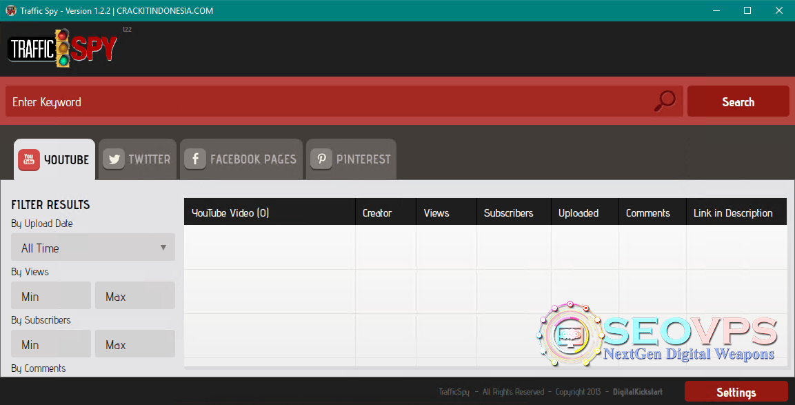795x405 pixels.
Task: Click the Traffic Spy logo
Action: pyautogui.click(x=62, y=48)
